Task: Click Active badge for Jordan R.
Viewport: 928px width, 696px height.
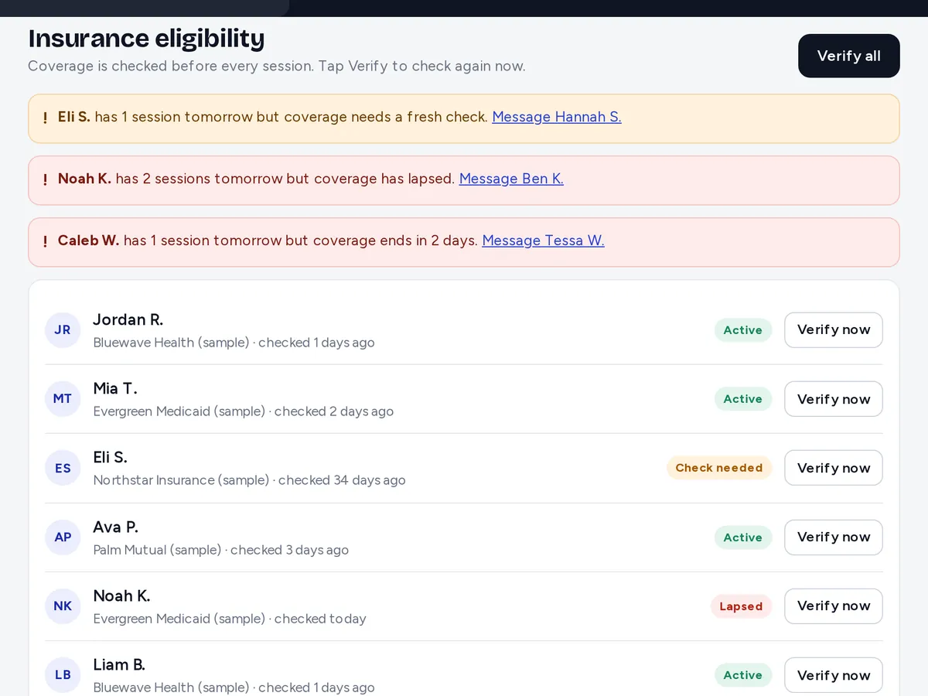Action: (x=743, y=330)
